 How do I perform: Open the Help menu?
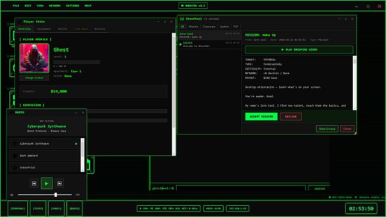[x=88, y=6]
